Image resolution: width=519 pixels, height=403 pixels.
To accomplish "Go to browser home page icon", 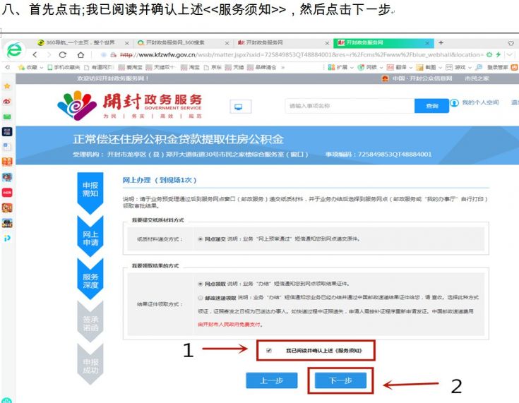I will pos(80,54).
